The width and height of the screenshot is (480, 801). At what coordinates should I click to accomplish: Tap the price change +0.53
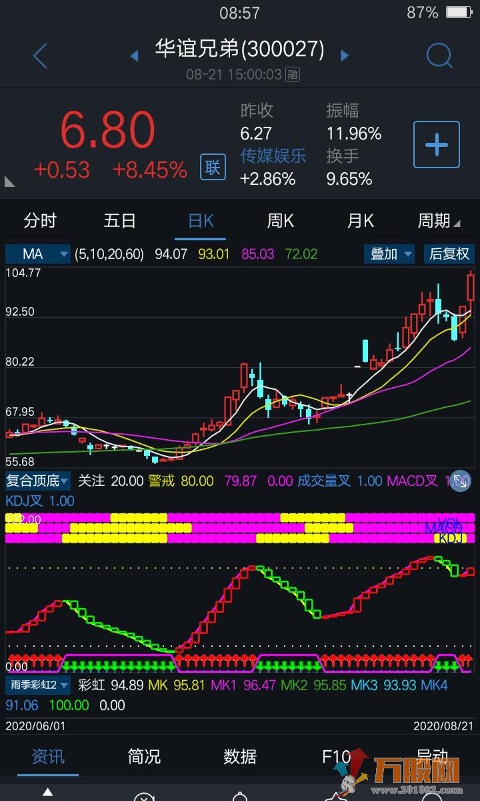61,170
